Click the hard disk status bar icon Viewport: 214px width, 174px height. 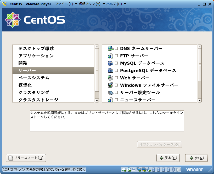pyautogui.click(x=124, y=169)
